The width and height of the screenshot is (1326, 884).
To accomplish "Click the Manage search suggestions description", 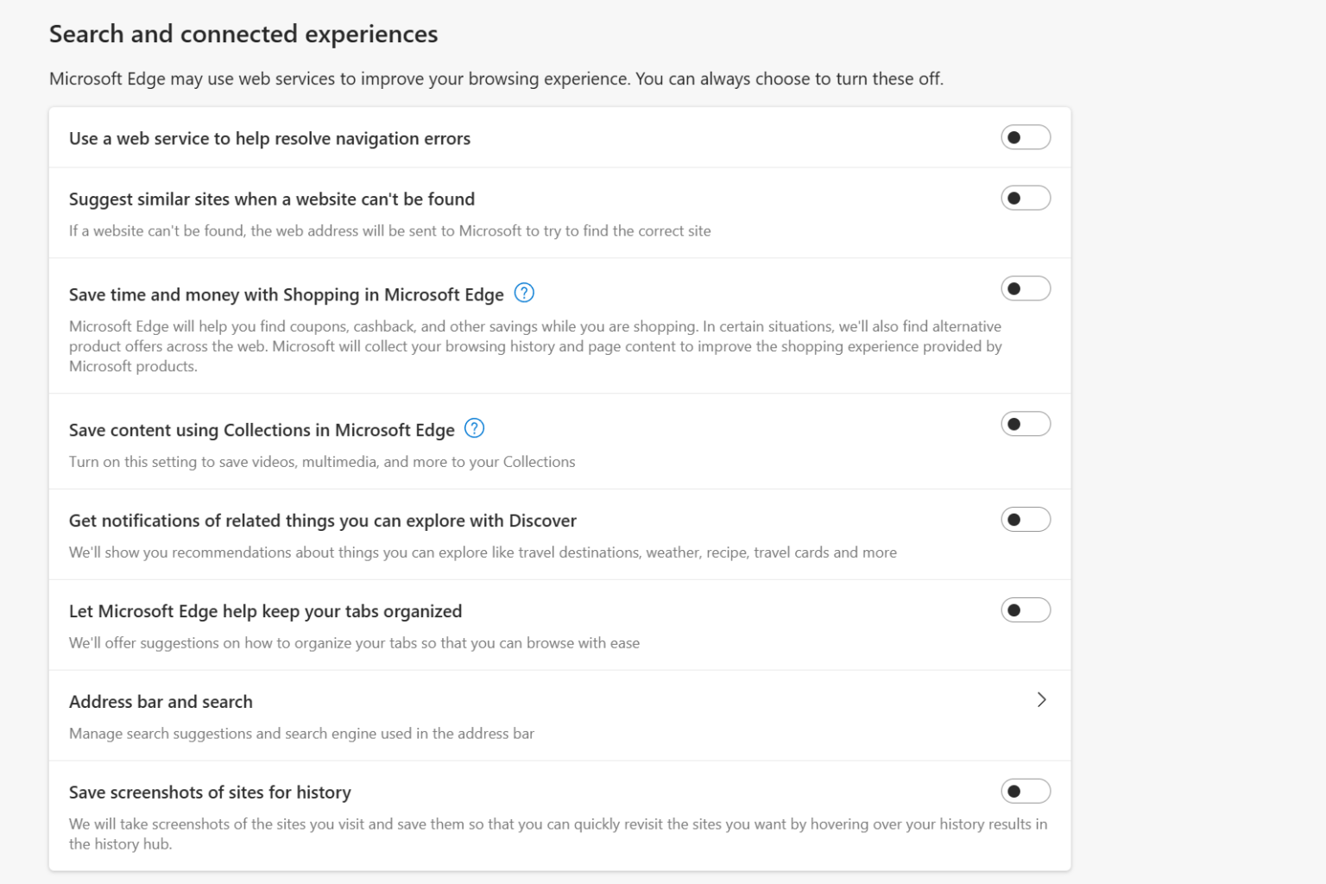I will pos(301,733).
